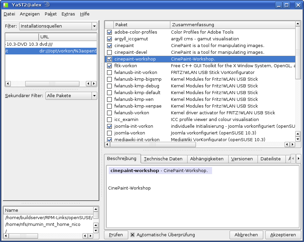Click tab scroll right arrow beside Dateiliste
Image resolution: width=304 pixels, height=242 pixels.
coord(298,158)
